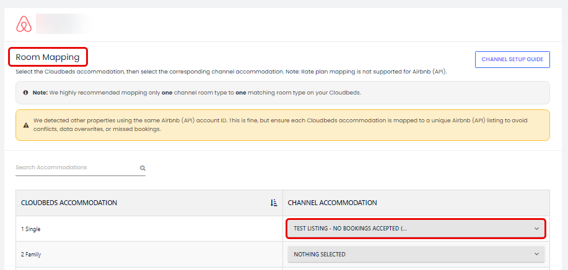
Task: Open the NOTHING SELECTED dropdown for 2 Family
Action: click(409, 254)
